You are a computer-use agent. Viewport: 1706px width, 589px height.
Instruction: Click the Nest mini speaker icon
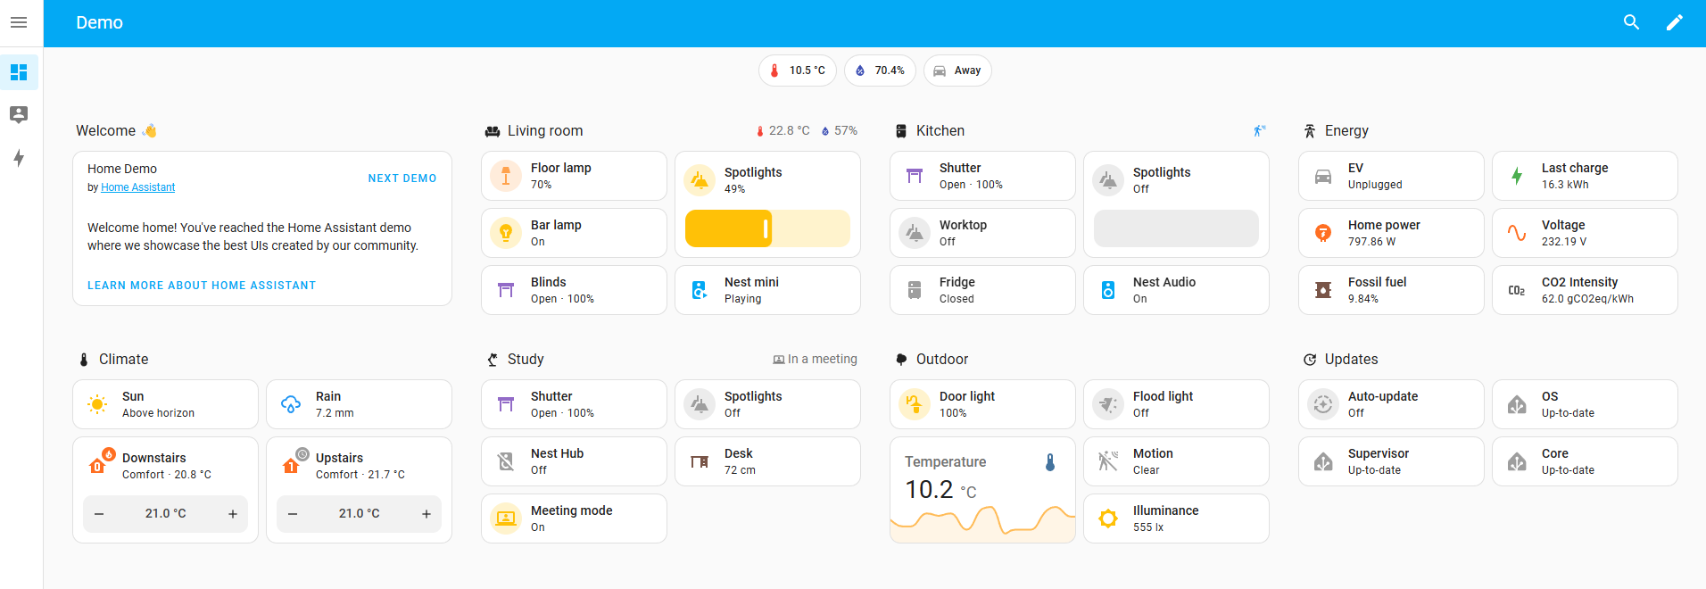700,290
